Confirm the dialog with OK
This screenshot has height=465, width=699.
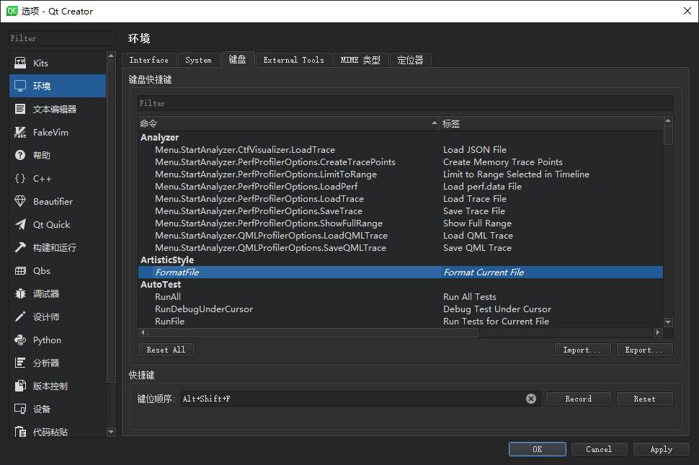click(x=537, y=449)
